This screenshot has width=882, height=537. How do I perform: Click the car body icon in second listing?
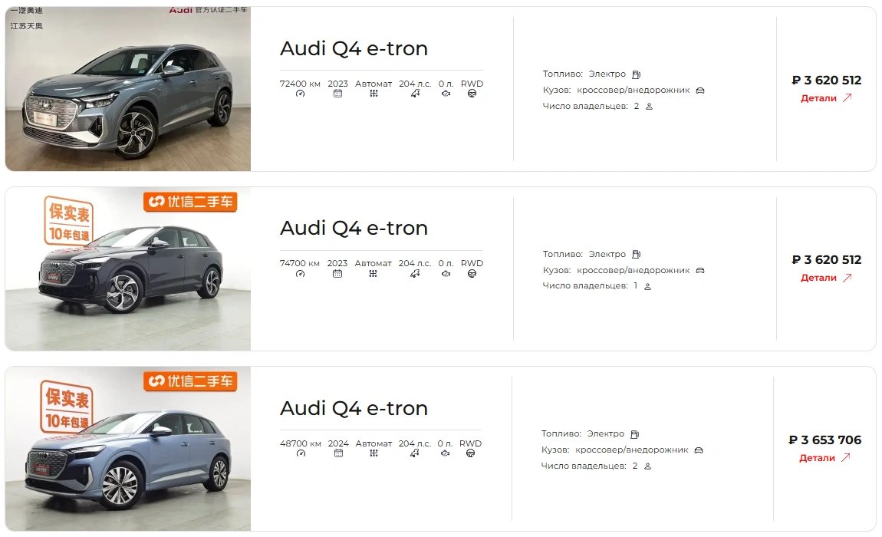pyautogui.click(x=699, y=270)
